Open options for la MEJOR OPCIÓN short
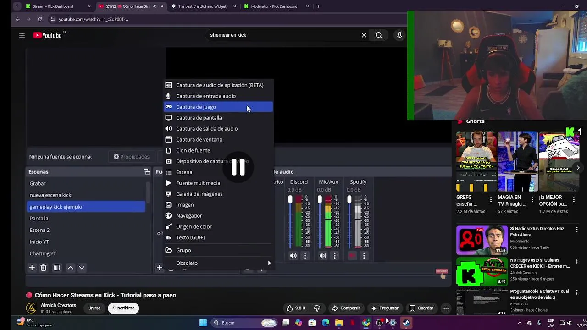The image size is (587, 330). point(574,200)
